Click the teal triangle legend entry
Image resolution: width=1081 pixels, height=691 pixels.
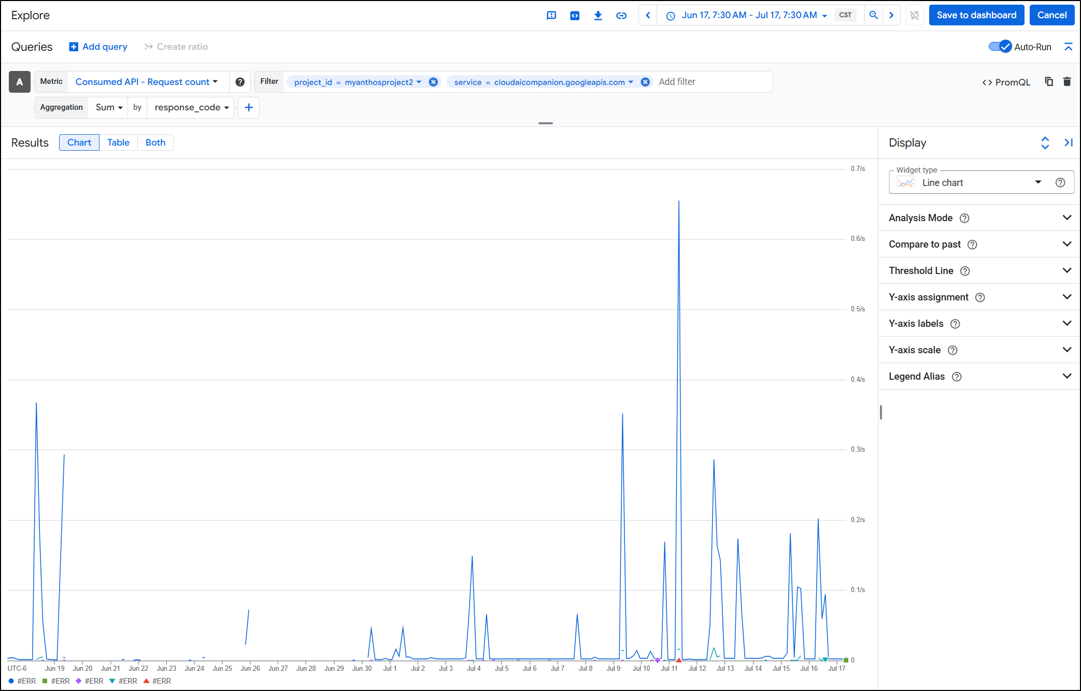pos(123,681)
